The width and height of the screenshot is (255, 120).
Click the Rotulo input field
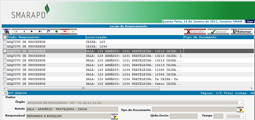pyautogui.click(x=72, y=109)
